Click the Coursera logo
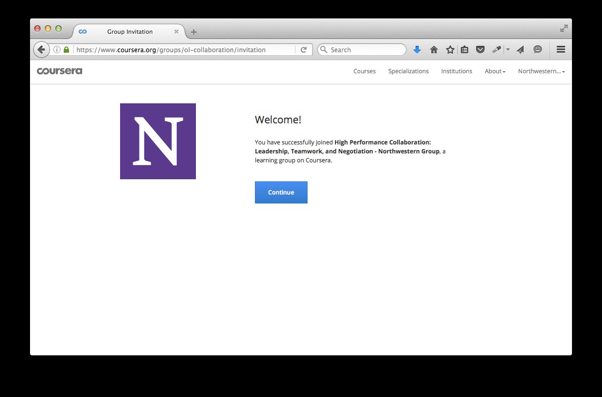The width and height of the screenshot is (602, 397). pyautogui.click(x=60, y=71)
